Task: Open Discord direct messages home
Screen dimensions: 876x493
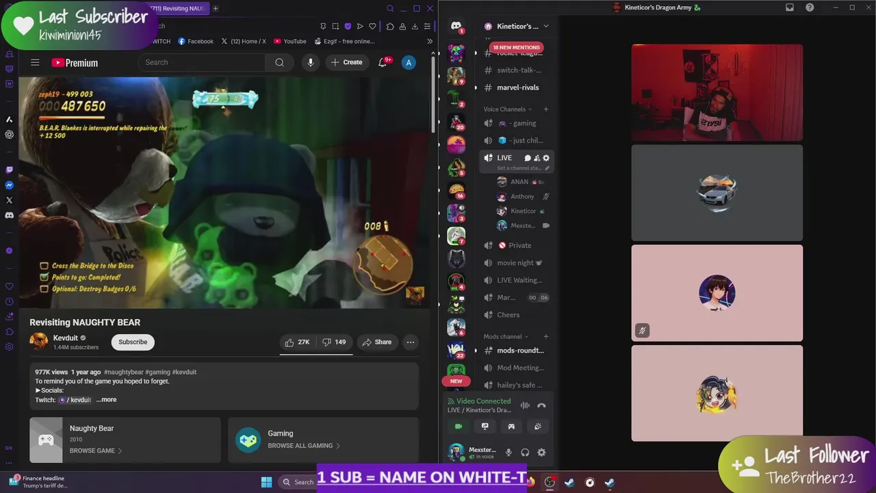Action: point(456,26)
